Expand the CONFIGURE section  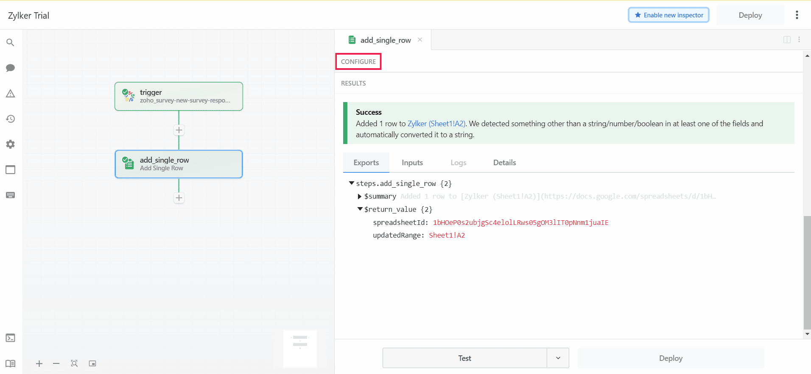coord(358,61)
